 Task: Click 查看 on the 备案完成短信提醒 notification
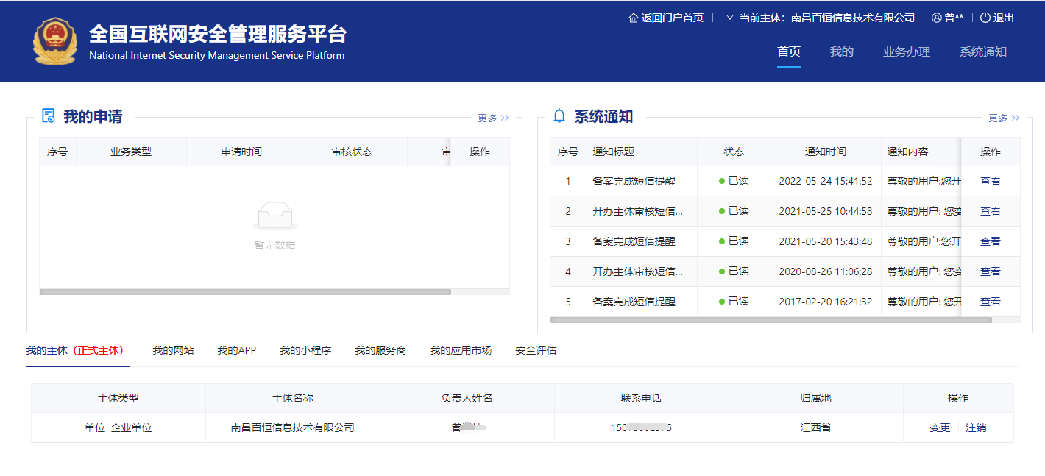pos(990,181)
